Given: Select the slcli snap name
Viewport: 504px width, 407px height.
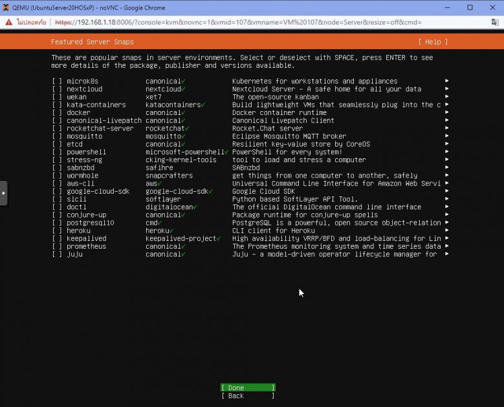Looking at the screenshot, I should [x=76, y=200].
